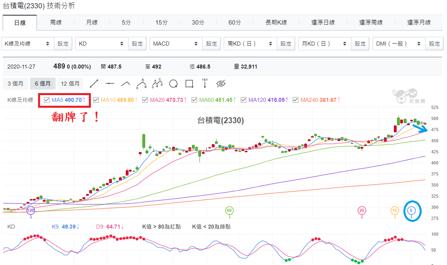
Task: Switch to the 還原月線 tab
Action: point(419,23)
